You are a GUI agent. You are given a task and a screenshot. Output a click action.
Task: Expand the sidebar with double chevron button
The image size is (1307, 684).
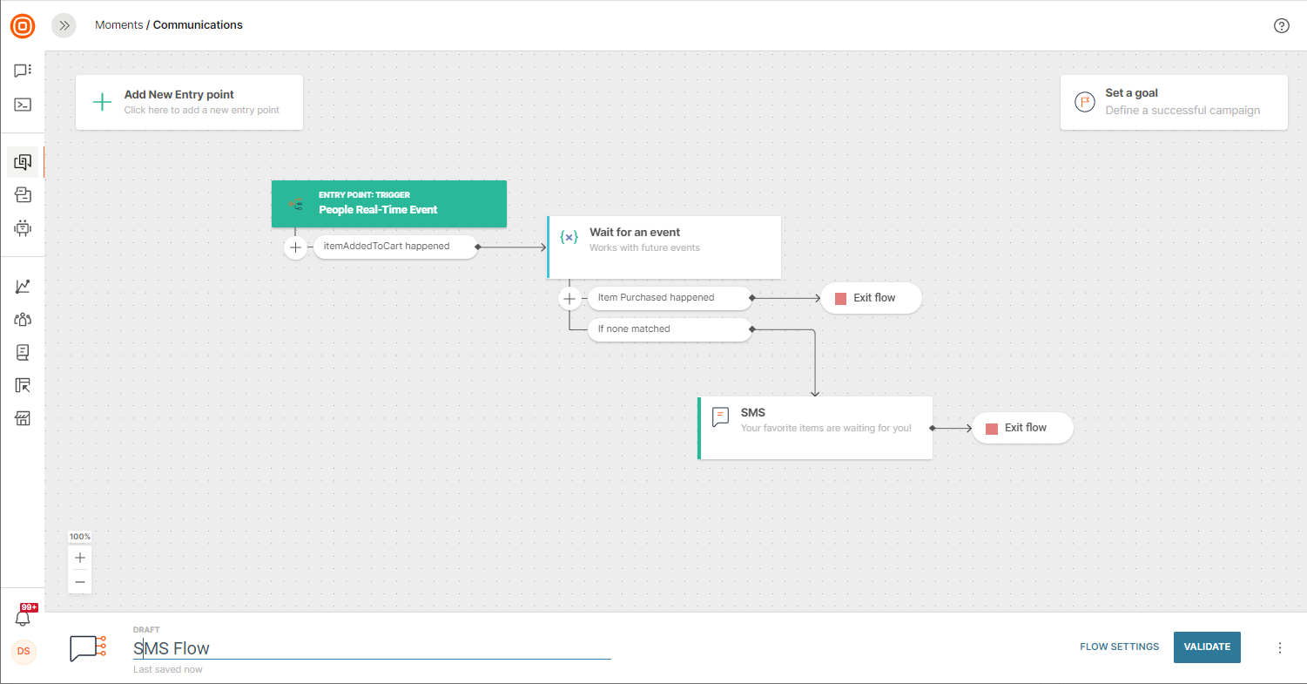pyautogui.click(x=64, y=25)
